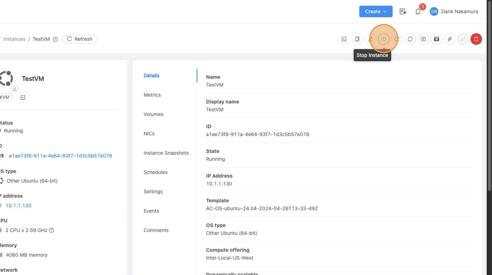Click the copy console URL icon
The image size is (492, 275).
pyautogui.click(x=357, y=39)
